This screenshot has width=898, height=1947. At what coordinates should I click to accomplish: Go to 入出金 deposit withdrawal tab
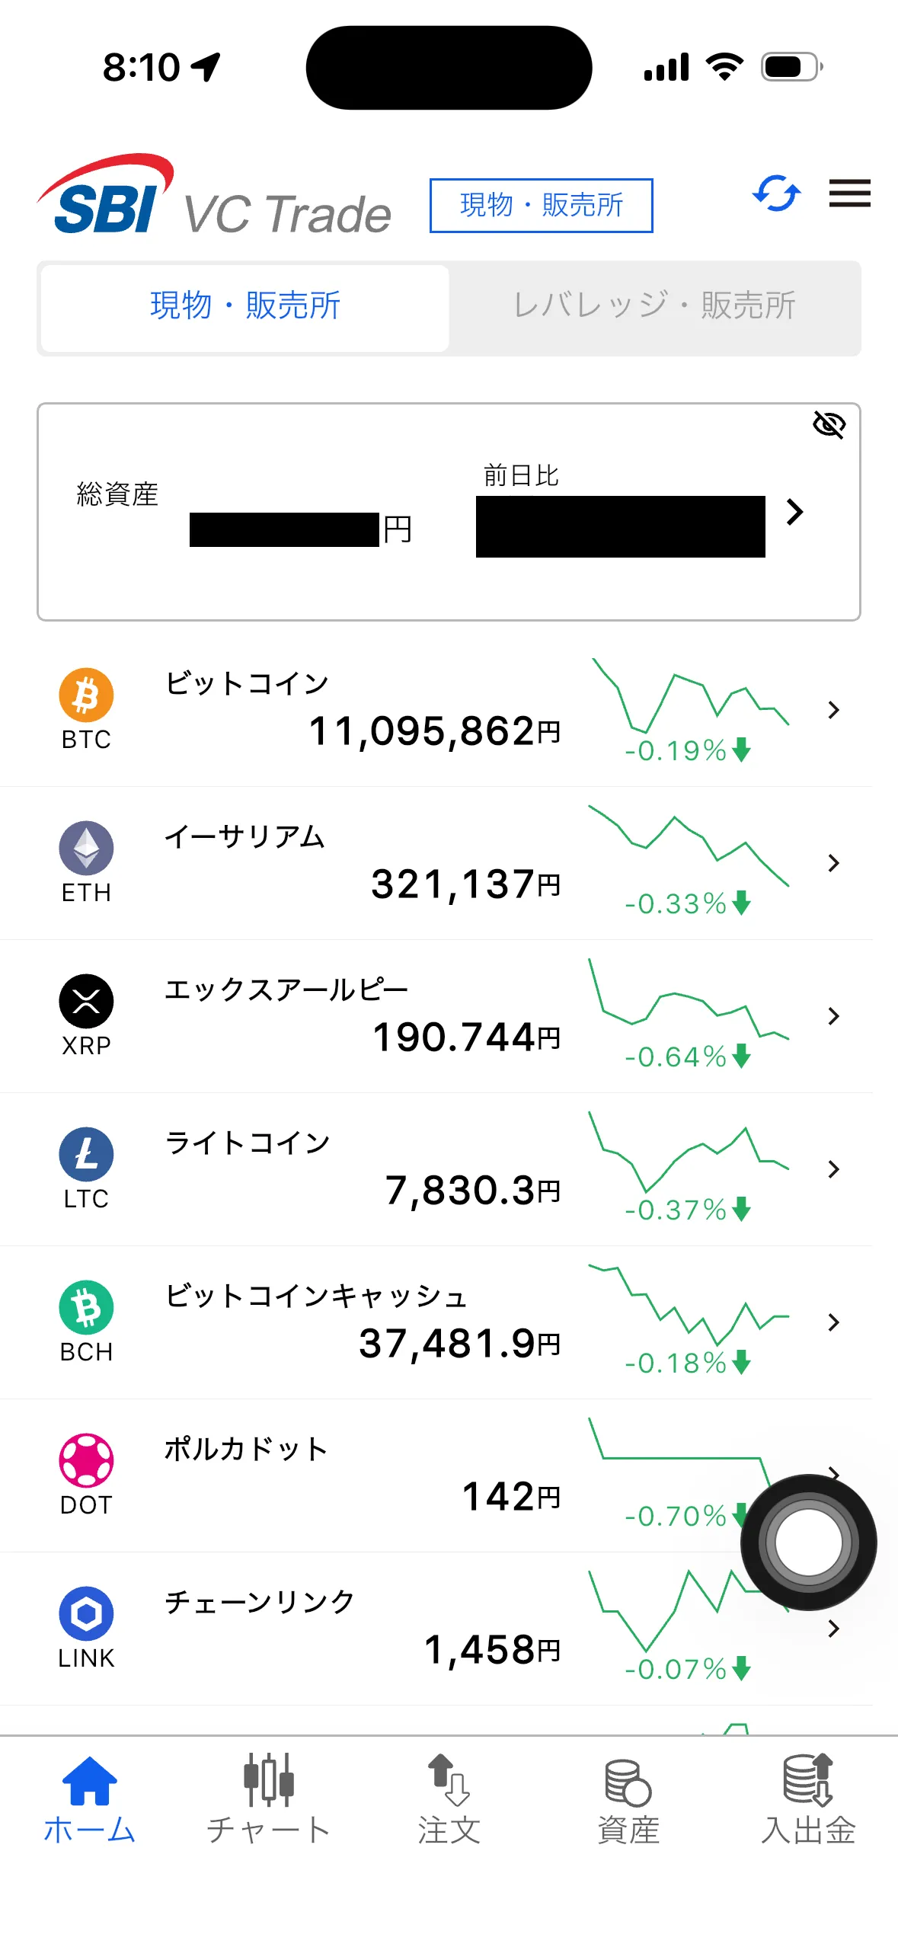pyautogui.click(x=808, y=1799)
